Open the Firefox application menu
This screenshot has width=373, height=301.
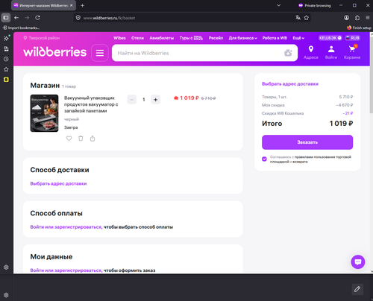[x=368, y=18]
